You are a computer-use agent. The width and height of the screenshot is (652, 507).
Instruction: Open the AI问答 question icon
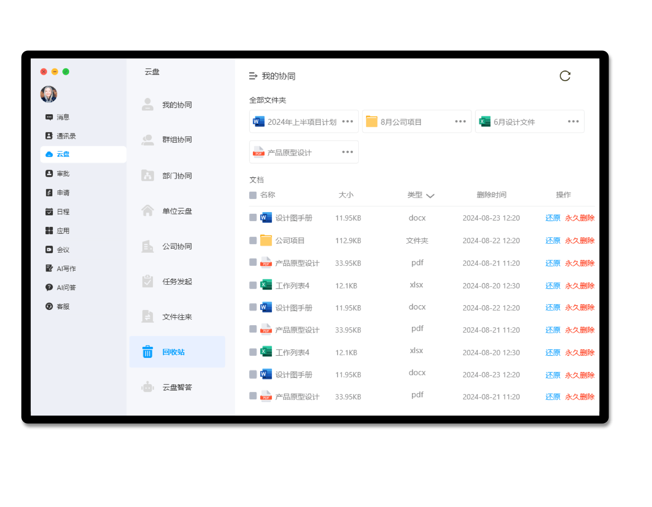[49, 287]
